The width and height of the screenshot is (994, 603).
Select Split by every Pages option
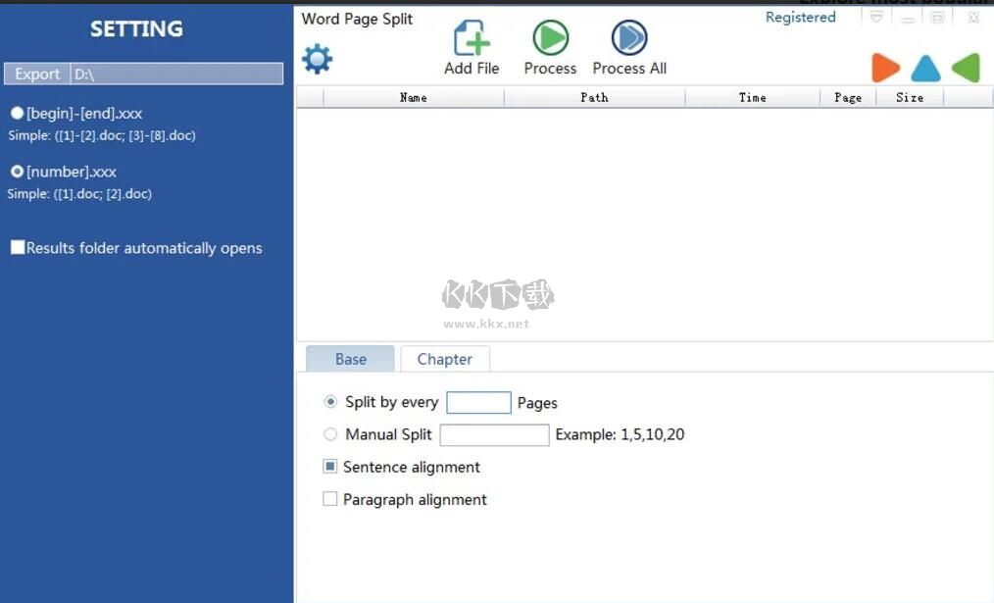330,401
